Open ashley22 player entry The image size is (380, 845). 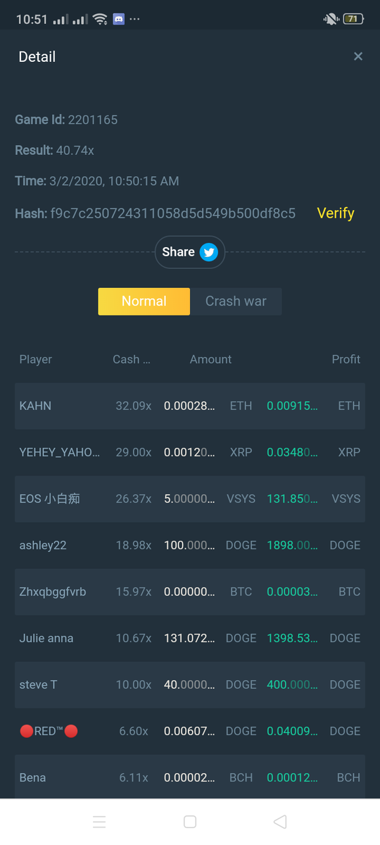(x=190, y=546)
